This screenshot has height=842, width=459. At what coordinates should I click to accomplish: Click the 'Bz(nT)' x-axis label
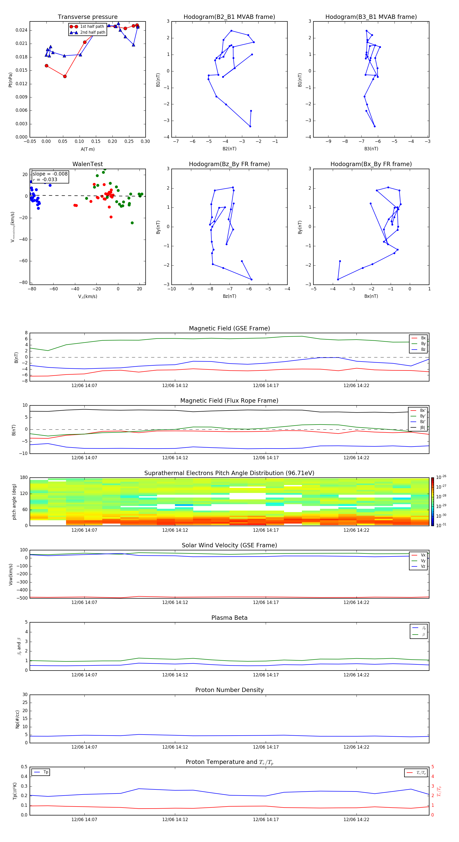click(x=229, y=296)
